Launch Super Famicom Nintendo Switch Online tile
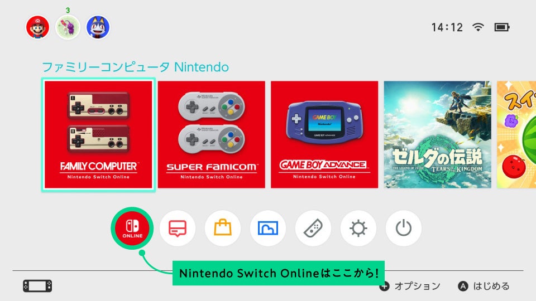The width and height of the screenshot is (536, 301). click(x=211, y=134)
